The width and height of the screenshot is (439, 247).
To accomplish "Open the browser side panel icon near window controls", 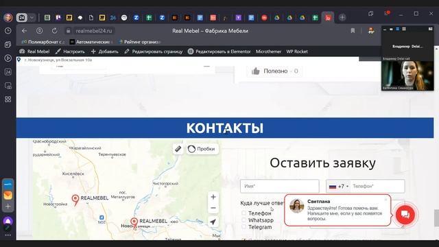I will (x=370, y=14).
